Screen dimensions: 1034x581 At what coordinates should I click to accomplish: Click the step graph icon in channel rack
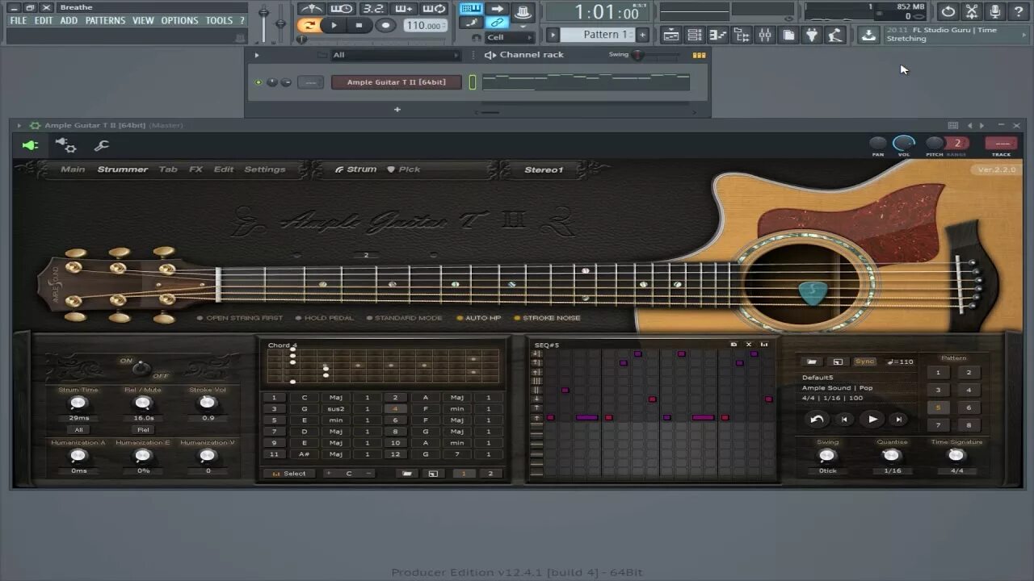tap(700, 55)
